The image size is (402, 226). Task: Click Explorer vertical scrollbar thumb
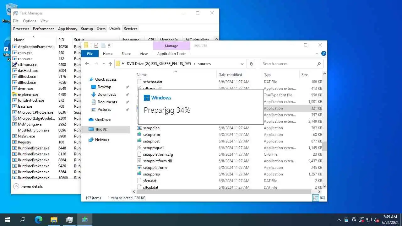(x=325, y=147)
